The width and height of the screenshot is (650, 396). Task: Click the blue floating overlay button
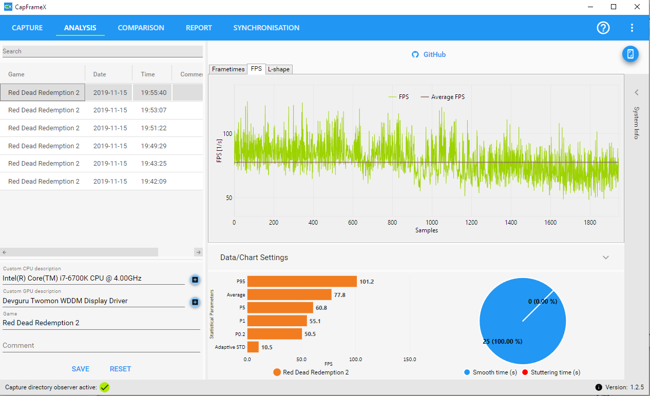pos(630,54)
